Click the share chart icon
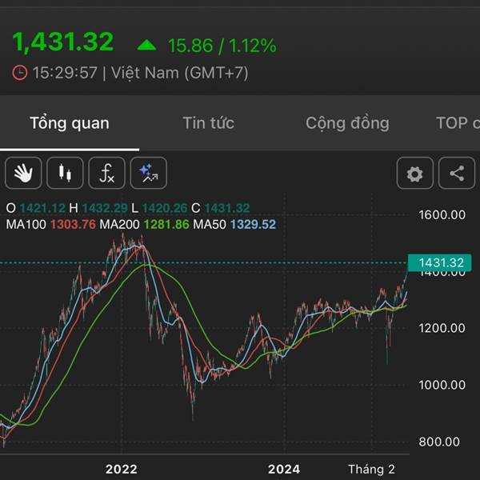 (x=457, y=173)
